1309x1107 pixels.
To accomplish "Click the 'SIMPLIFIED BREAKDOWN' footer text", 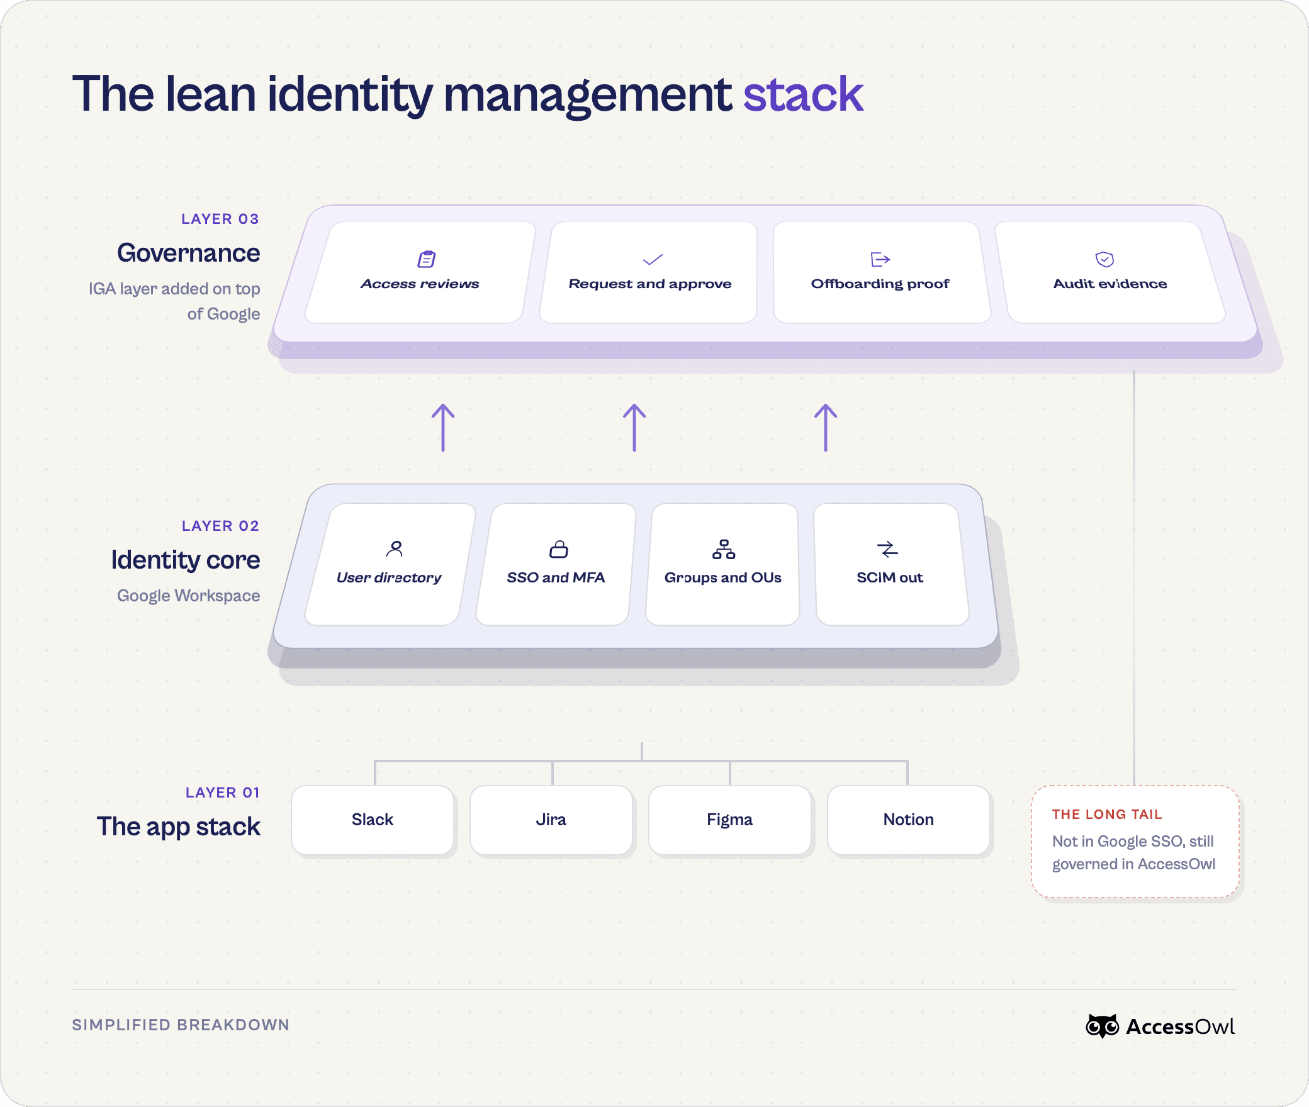I will click(x=181, y=1025).
